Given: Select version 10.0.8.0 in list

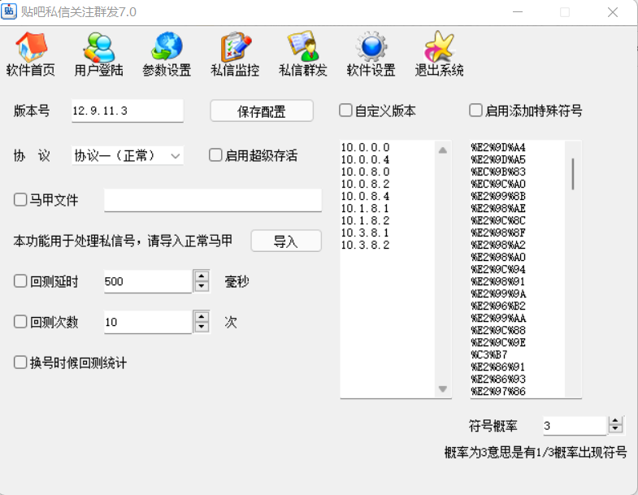Looking at the screenshot, I should click(x=365, y=172).
